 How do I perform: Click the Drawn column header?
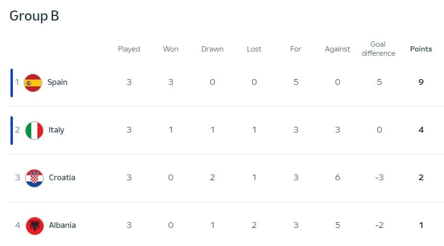(x=212, y=49)
